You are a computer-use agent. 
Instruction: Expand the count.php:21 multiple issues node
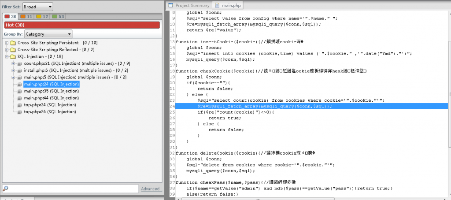(x=13, y=64)
